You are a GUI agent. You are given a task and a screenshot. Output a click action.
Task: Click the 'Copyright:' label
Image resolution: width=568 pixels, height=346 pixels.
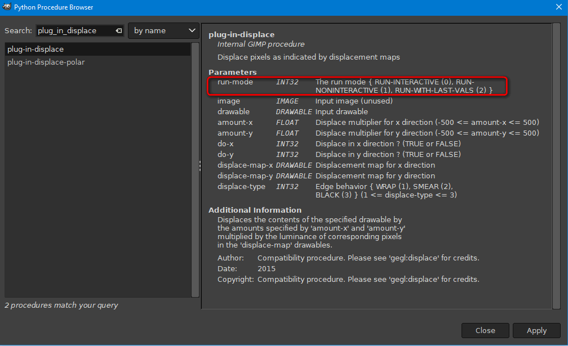coord(236,280)
